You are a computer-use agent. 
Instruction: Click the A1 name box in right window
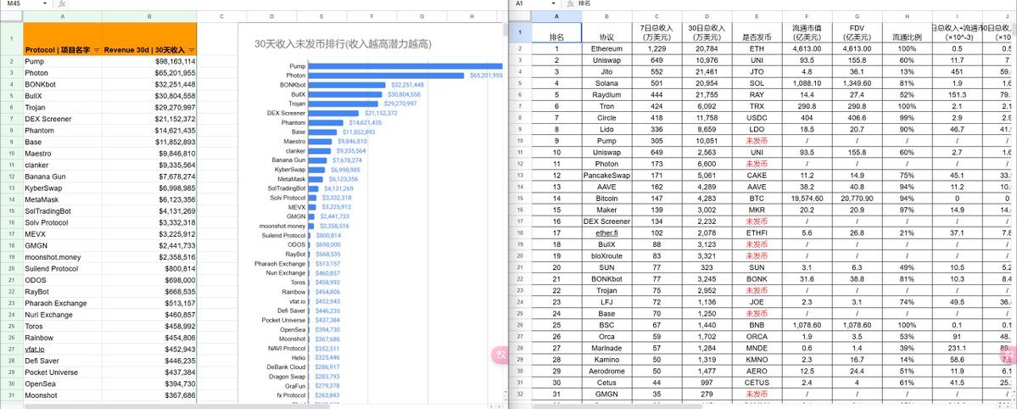coord(532,4)
